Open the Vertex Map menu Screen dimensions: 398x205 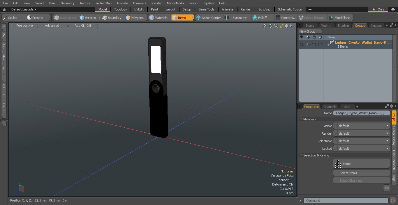tap(103, 3)
